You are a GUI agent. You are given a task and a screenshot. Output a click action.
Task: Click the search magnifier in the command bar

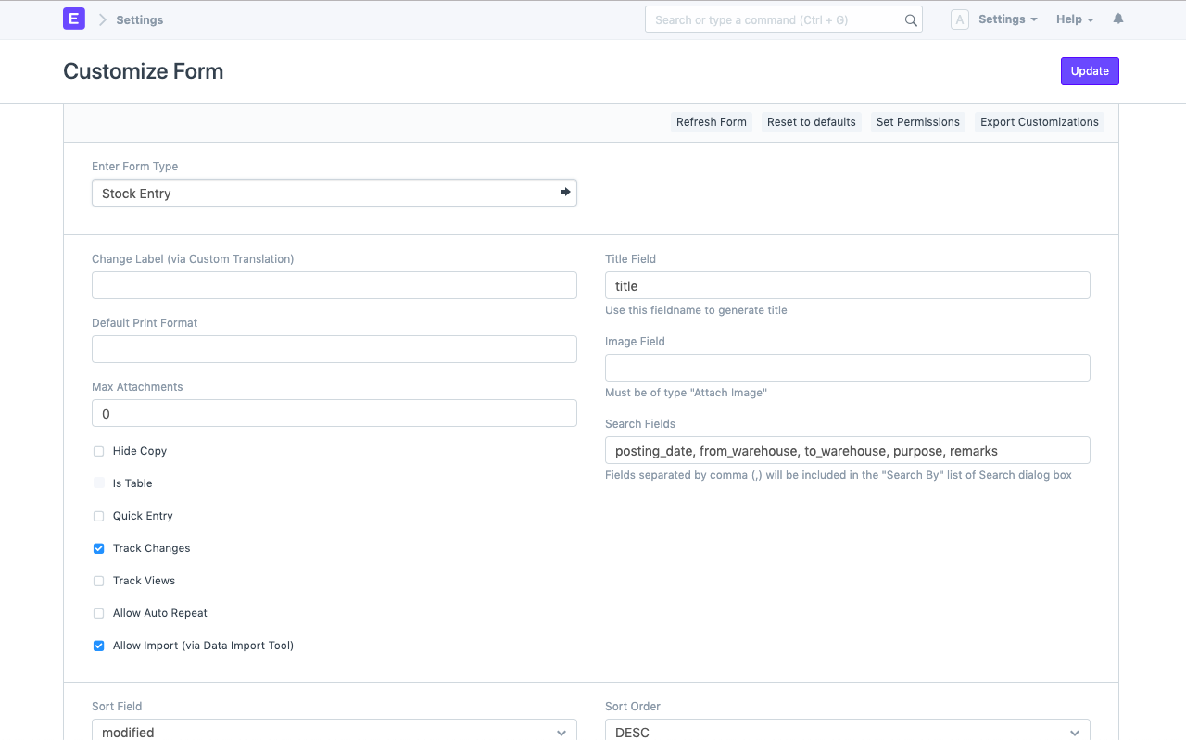[x=910, y=19]
